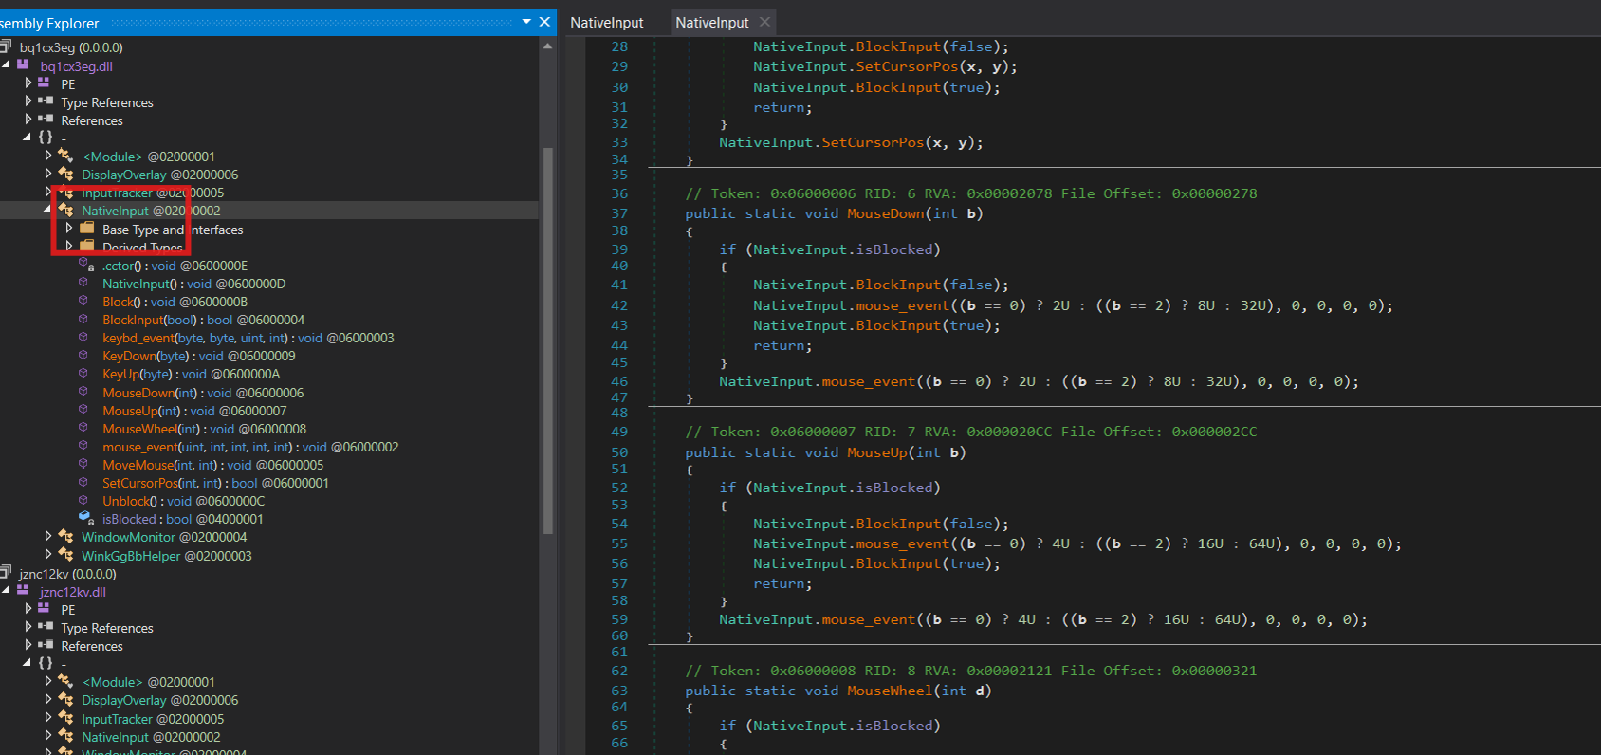Image resolution: width=1601 pixels, height=755 pixels.
Task: Click the method icon beside BlockInput(bool)
Action: (83, 319)
